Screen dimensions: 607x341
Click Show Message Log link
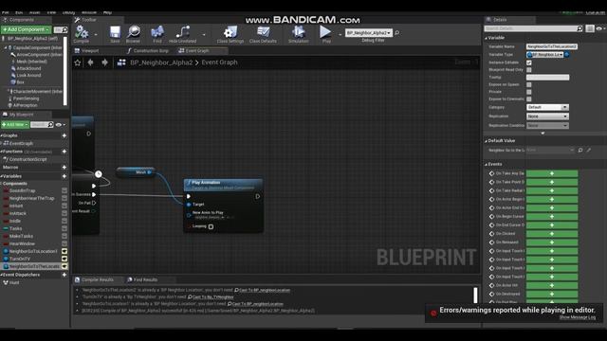[x=578, y=317]
